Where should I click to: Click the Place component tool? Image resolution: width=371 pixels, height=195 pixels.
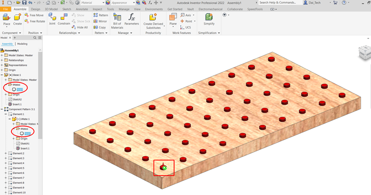[6, 19]
